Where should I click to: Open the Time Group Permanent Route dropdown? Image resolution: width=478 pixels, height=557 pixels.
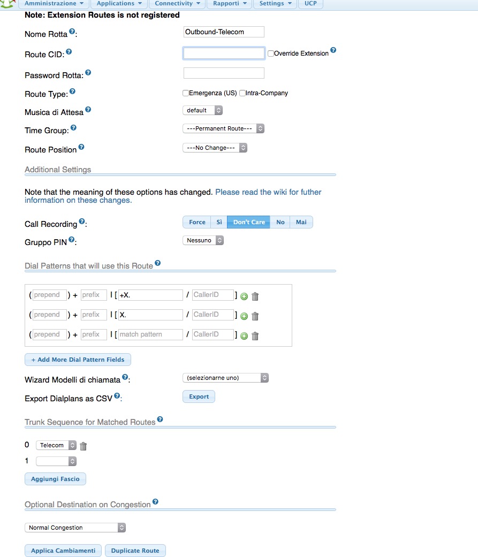(x=223, y=128)
